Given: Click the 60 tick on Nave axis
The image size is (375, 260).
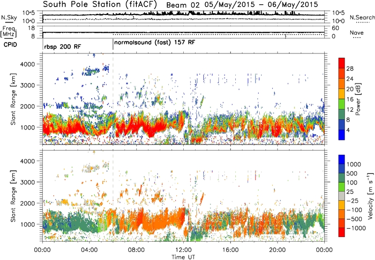Looking at the screenshot, I should tap(335, 28).
